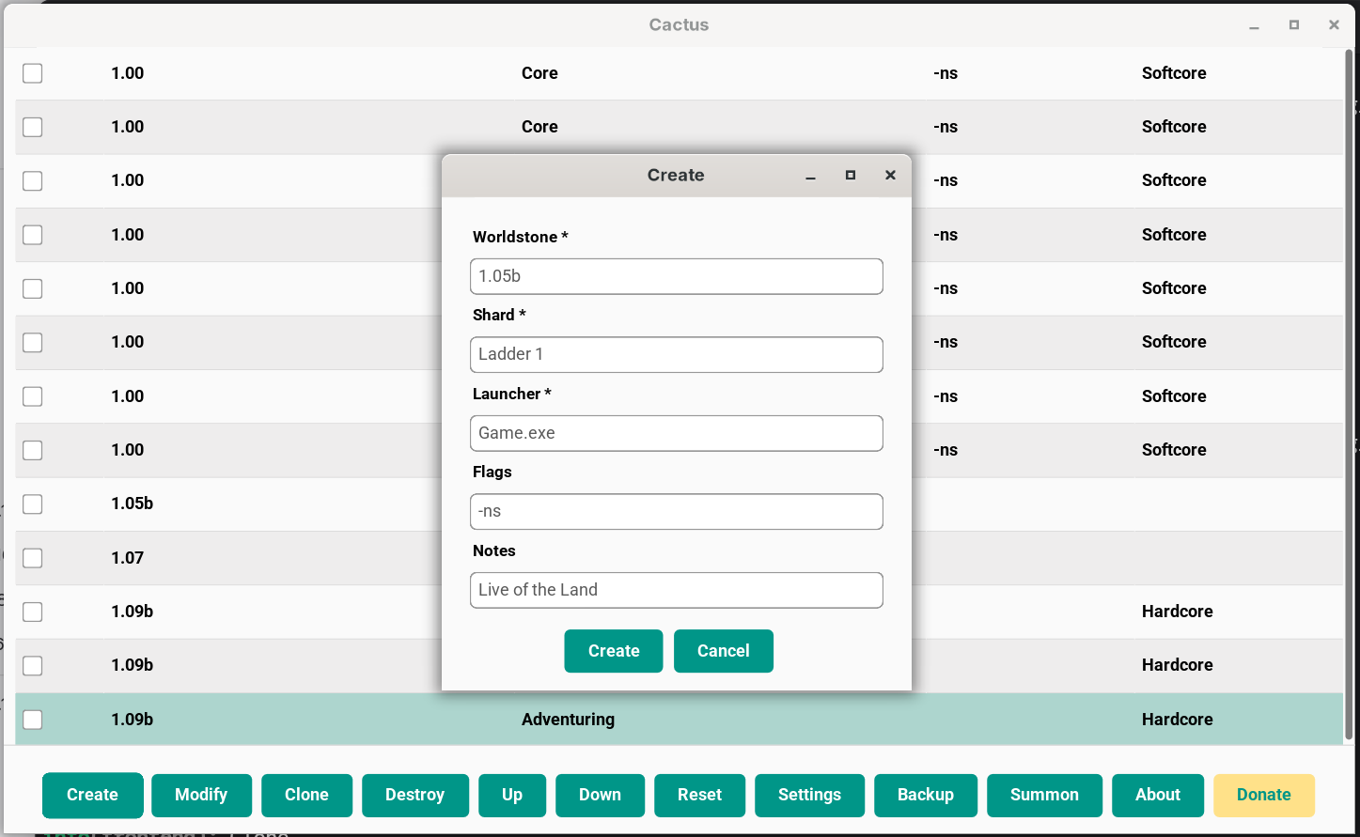The image size is (1360, 837).
Task: Focus the Worldstone field showing 1.05b
Action: pos(676,276)
